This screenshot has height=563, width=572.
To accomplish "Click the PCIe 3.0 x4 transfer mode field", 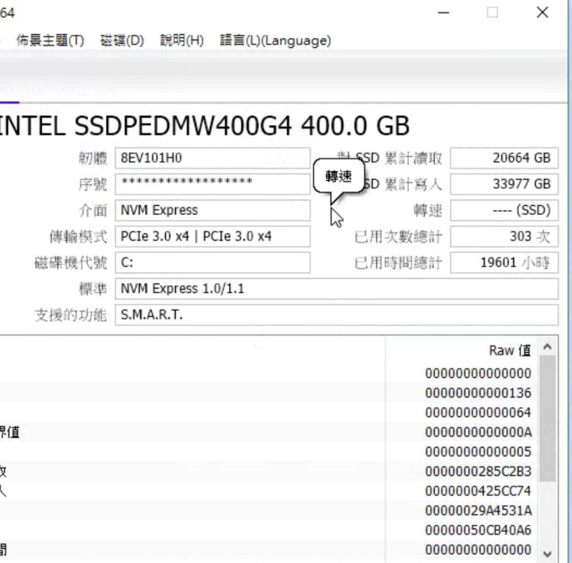I will [x=213, y=237].
